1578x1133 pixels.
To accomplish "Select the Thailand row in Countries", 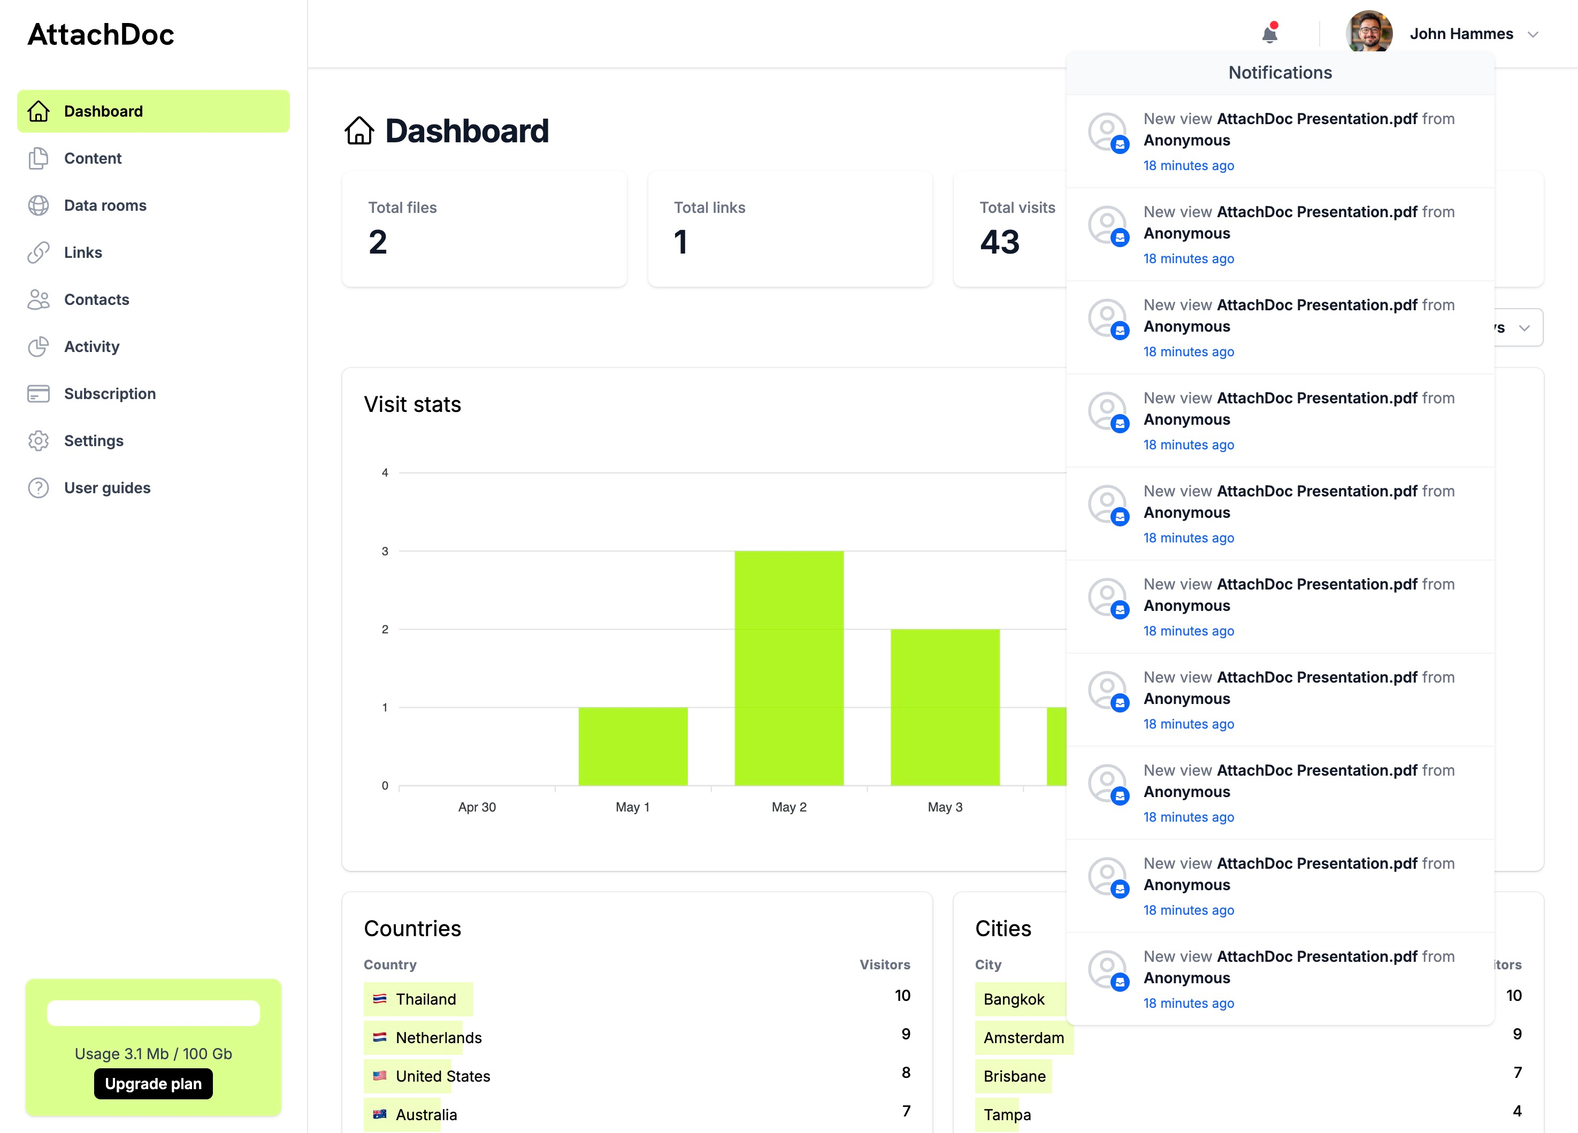I will click(x=426, y=999).
